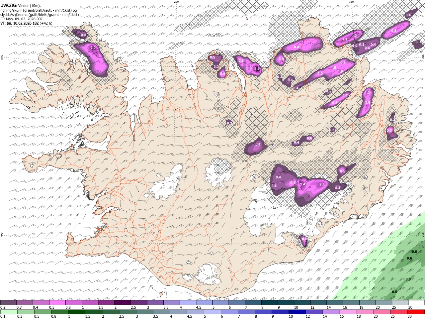425x319 pixels.
Task: Click the 15W longitude label
Action: tap(352, 2)
